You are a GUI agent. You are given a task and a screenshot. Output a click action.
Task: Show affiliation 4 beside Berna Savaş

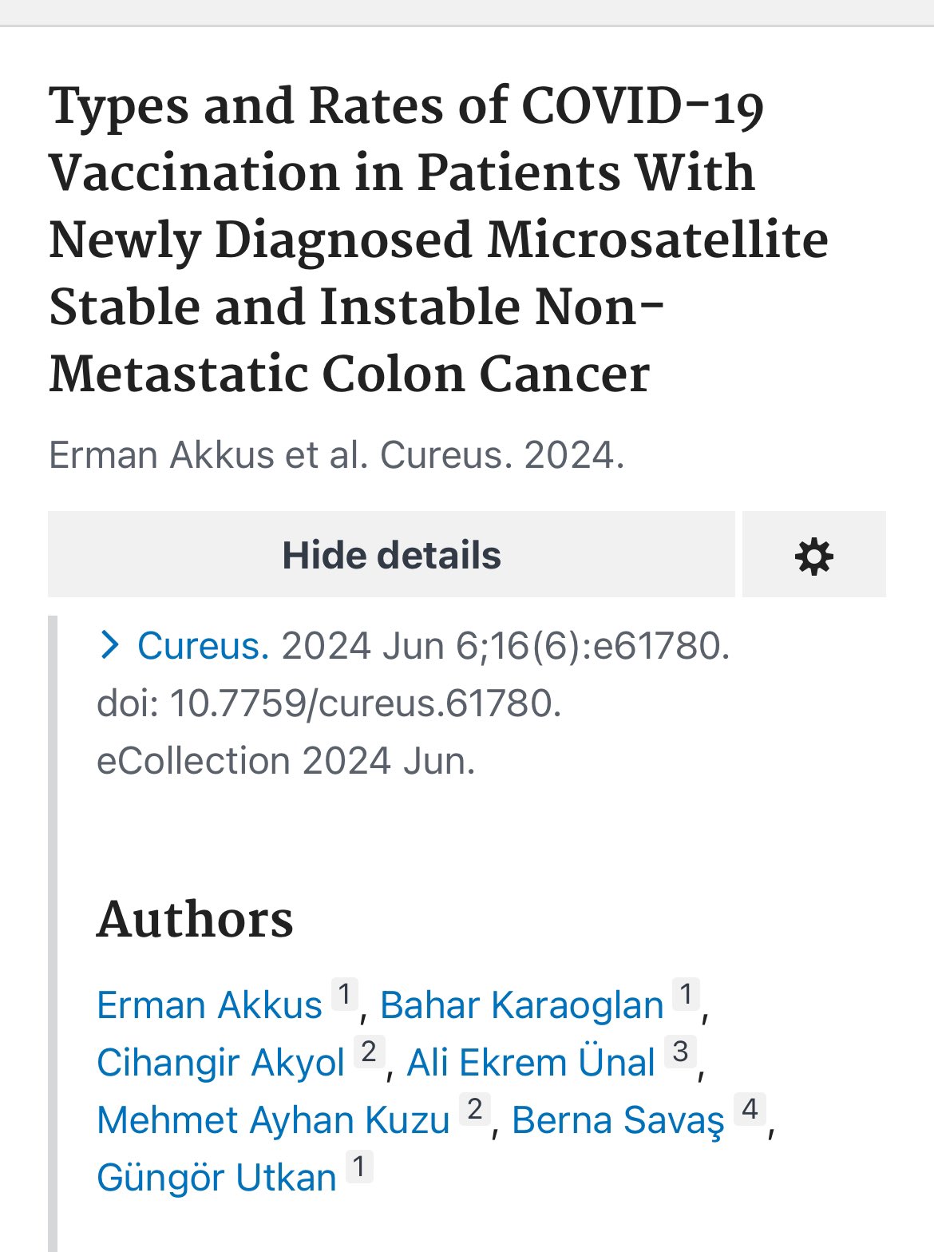click(750, 1110)
